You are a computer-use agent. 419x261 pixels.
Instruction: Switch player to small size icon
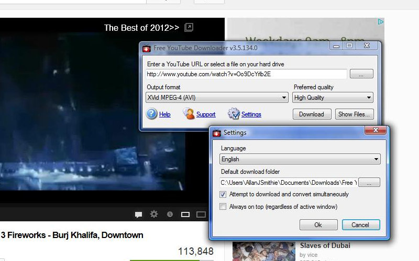pos(185,215)
